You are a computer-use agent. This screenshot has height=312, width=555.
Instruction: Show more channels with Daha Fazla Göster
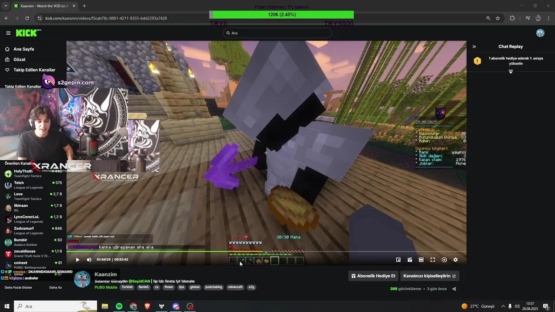pos(18,287)
